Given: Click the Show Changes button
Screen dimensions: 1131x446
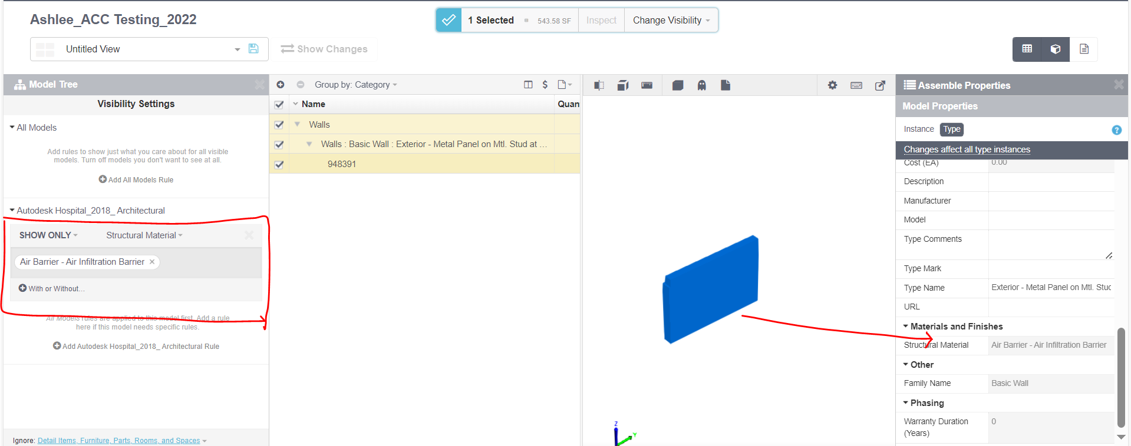Looking at the screenshot, I should pos(324,49).
